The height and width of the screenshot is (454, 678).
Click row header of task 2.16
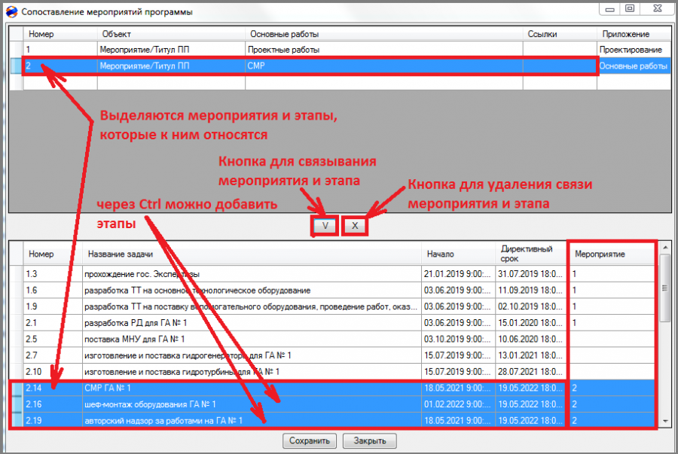coord(17,404)
